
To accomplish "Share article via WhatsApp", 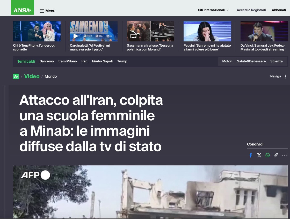I will point(267,155).
